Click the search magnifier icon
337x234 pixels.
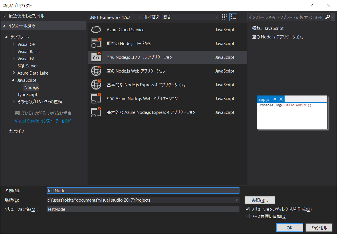tap(328, 17)
